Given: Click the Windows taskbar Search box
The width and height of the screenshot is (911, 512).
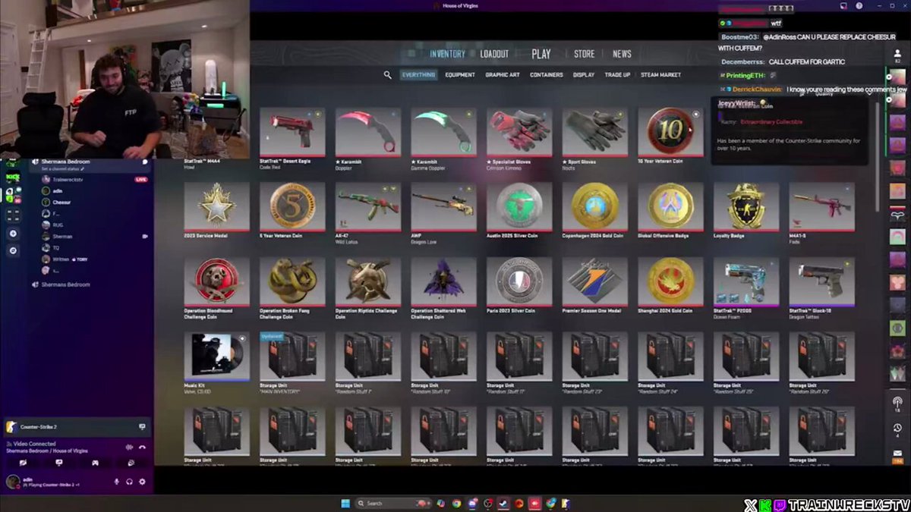Looking at the screenshot, I should 392,503.
